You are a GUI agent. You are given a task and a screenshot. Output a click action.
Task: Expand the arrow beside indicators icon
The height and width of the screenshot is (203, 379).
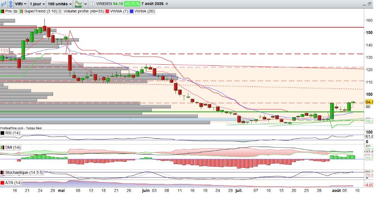tap(85, 4)
